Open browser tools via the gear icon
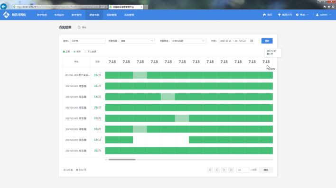This screenshot has height=188, width=336. point(333,7)
